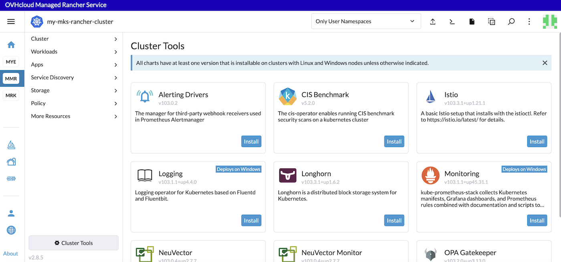Download KubeConfig via the file icon
The height and width of the screenshot is (262, 561).
(x=472, y=22)
